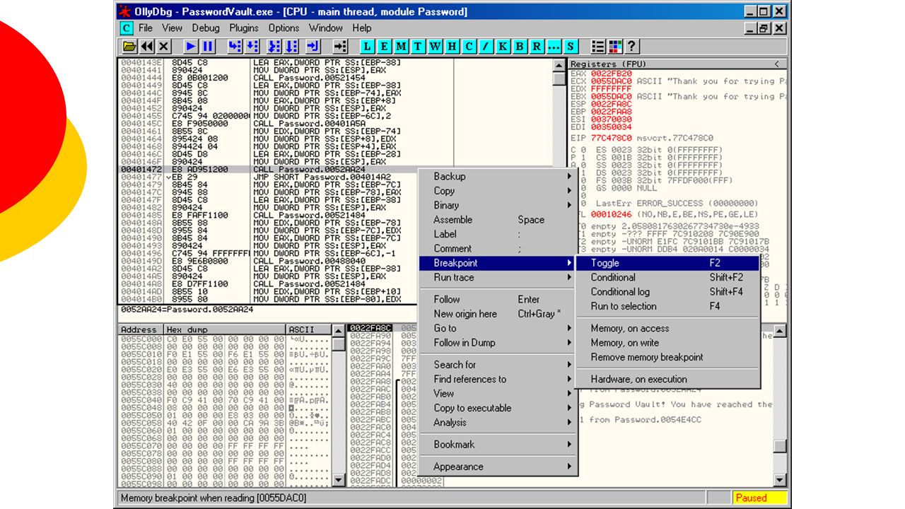
Task: Open the Window menu
Action: [x=326, y=28]
